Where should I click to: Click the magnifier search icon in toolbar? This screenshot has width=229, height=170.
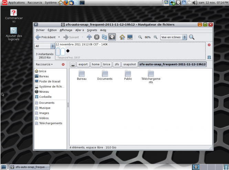(192, 37)
